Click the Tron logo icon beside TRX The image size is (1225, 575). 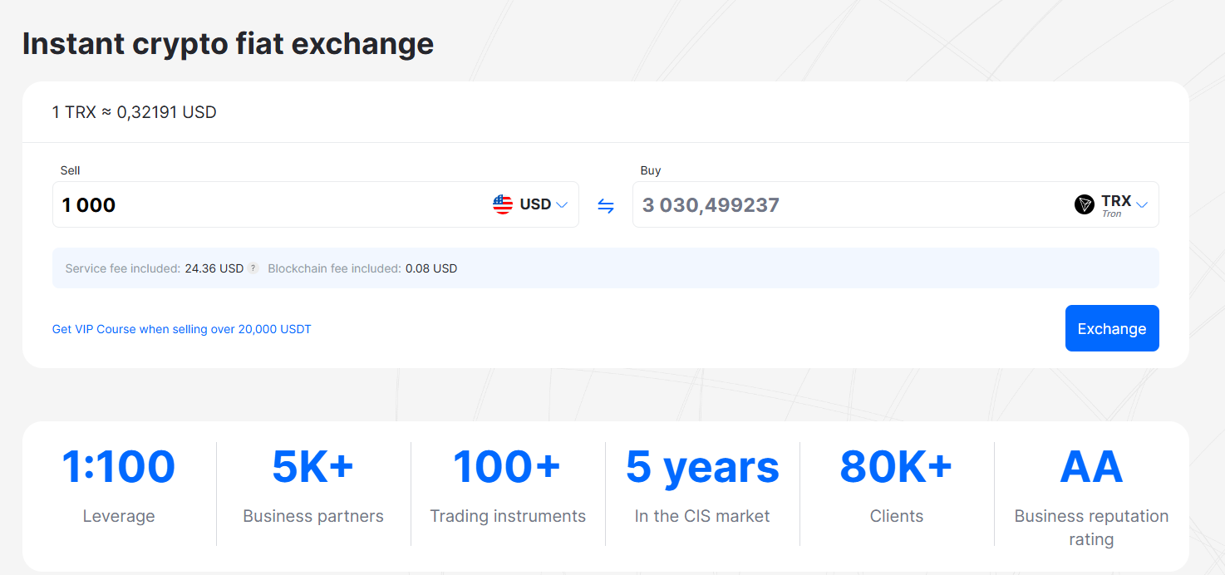(1084, 204)
